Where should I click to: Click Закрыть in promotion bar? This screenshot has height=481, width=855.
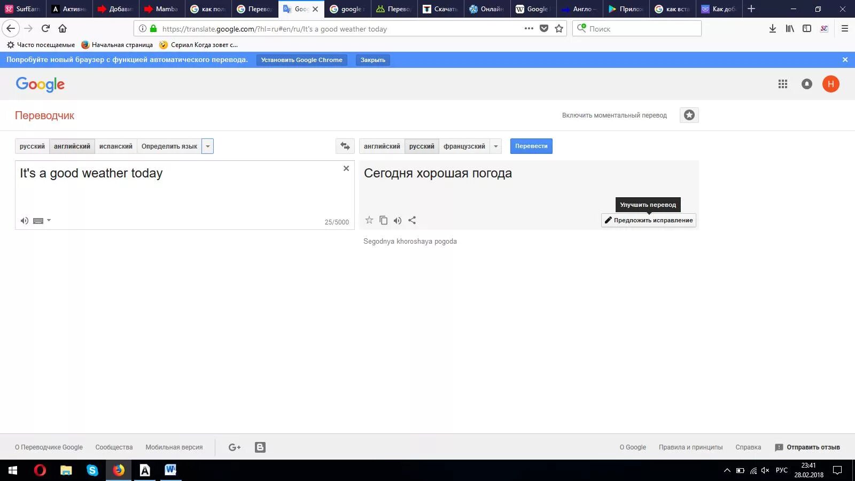[x=373, y=60]
